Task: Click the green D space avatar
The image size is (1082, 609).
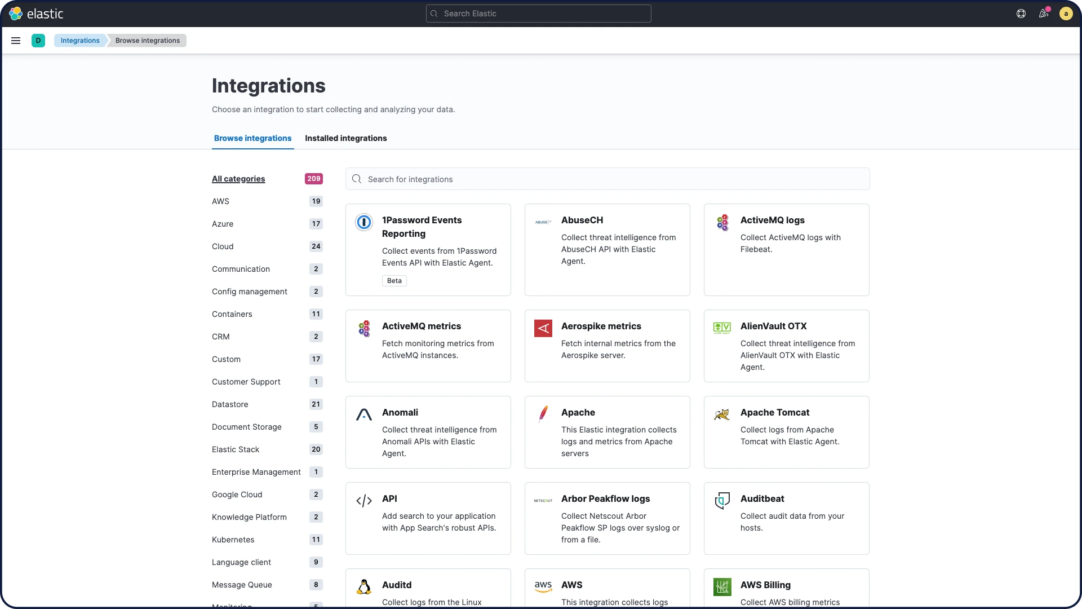Action: [38, 41]
